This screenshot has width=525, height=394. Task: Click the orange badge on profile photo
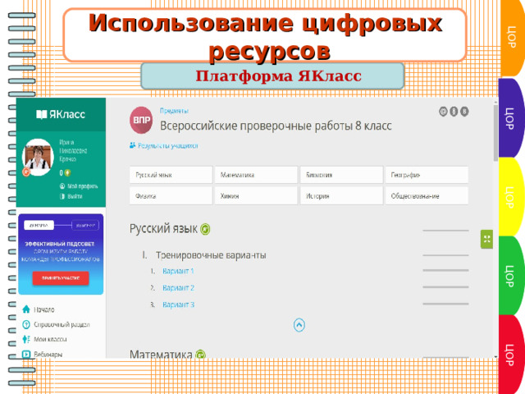25,172
